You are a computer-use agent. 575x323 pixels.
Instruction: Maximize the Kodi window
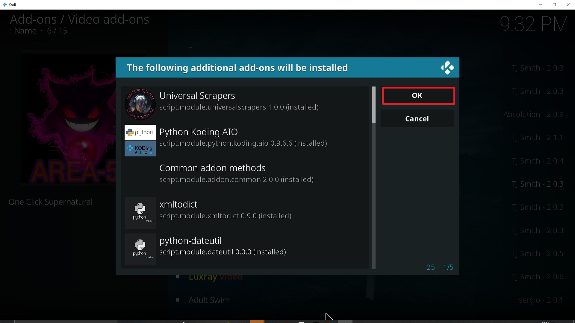click(x=554, y=5)
